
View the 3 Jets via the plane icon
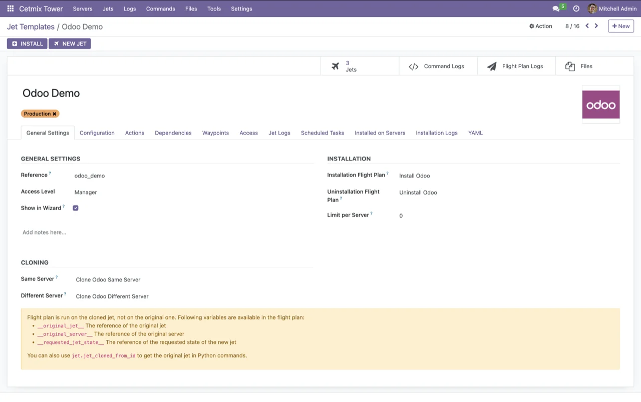click(x=336, y=66)
